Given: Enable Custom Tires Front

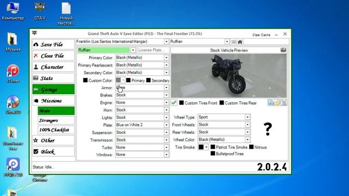Looking at the screenshot, I should pyautogui.click(x=182, y=102).
